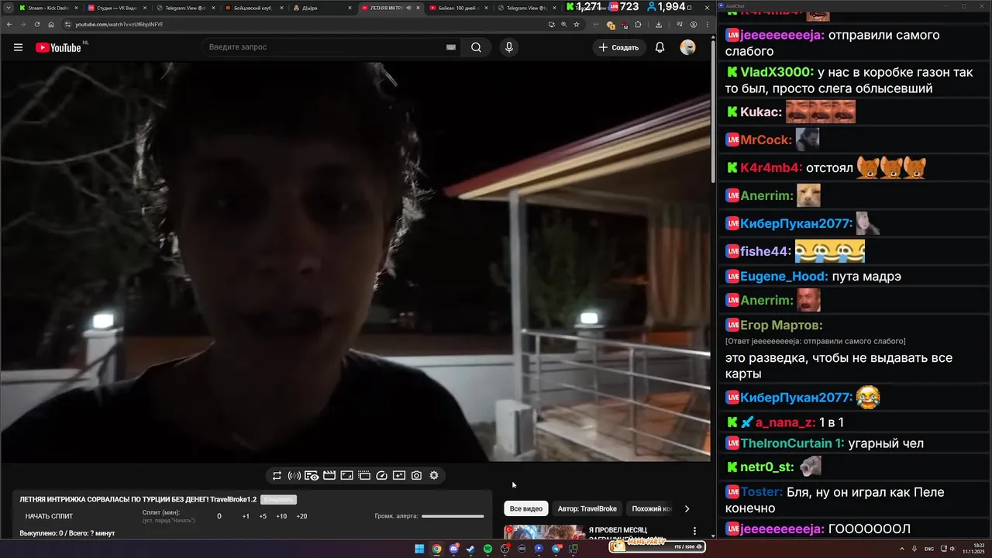Click the video player area
This screenshot has height=558, width=992.
tap(355, 262)
